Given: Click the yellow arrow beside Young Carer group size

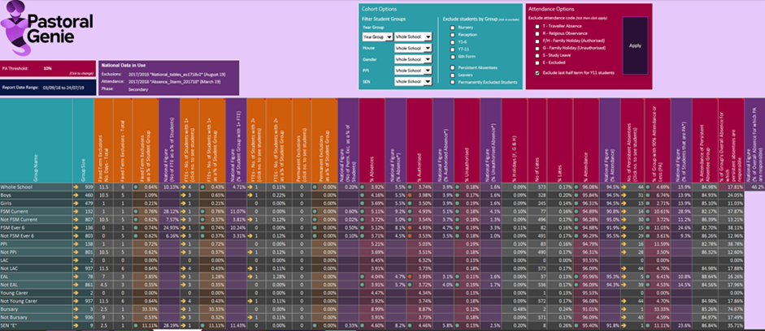Looking at the screenshot, I should click(76, 293).
